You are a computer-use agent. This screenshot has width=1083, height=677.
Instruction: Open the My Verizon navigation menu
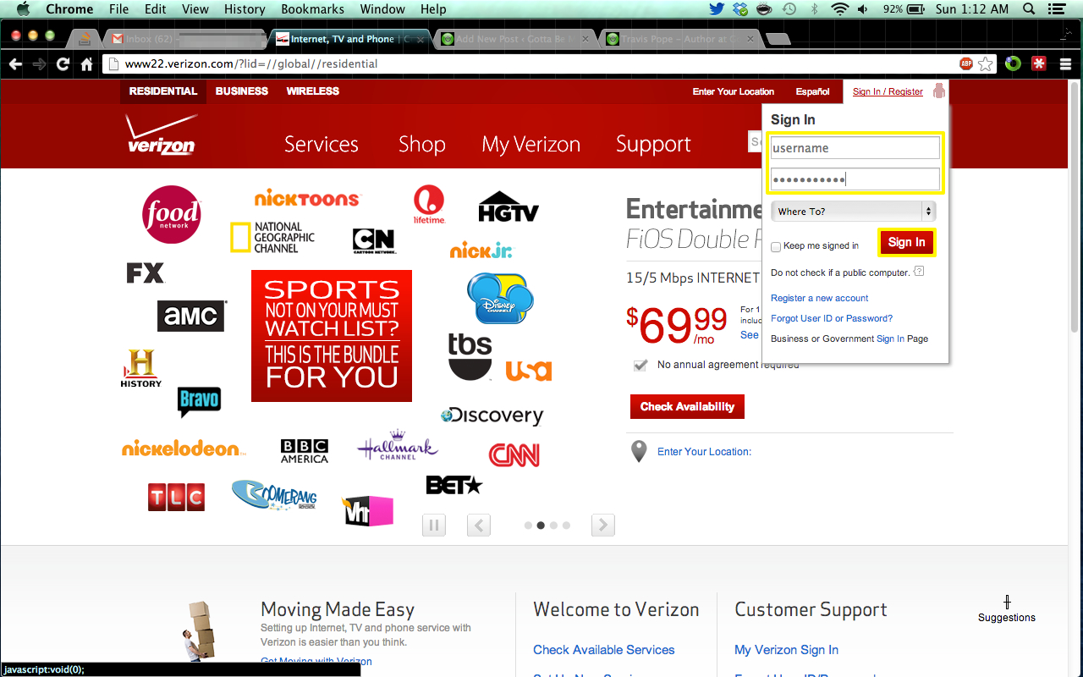[531, 145]
